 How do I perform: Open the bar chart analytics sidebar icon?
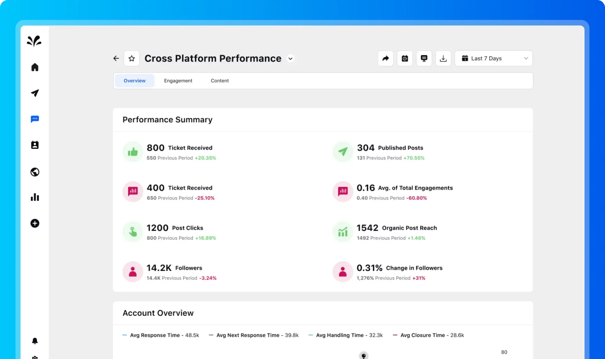(x=35, y=197)
